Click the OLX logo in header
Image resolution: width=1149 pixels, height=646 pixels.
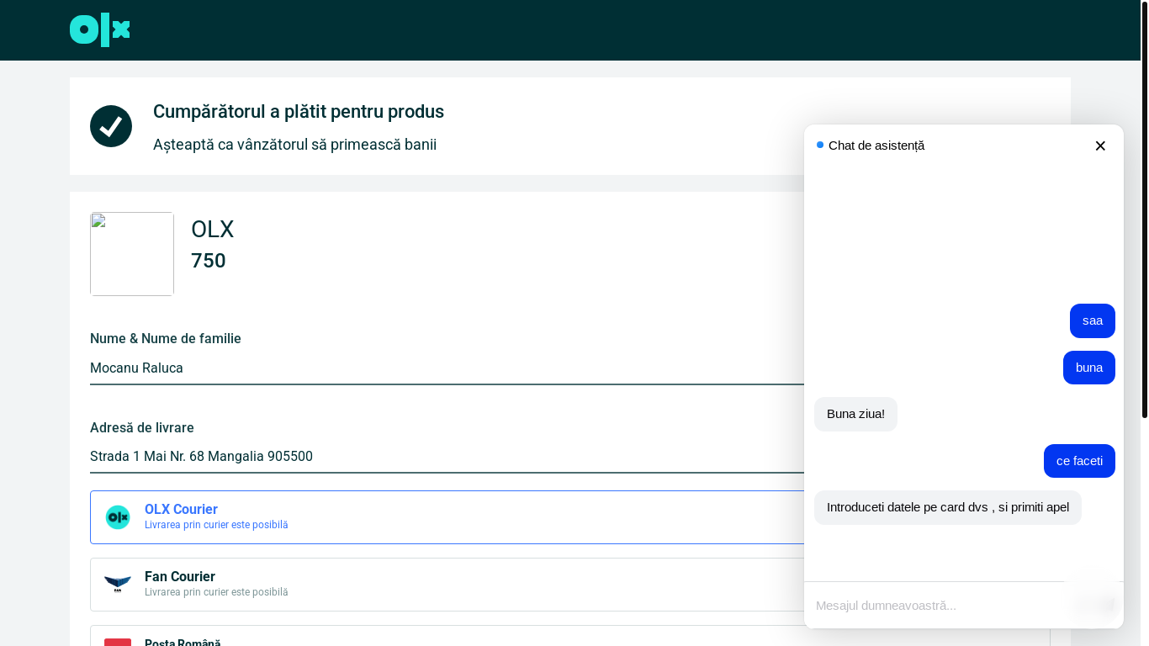click(99, 30)
